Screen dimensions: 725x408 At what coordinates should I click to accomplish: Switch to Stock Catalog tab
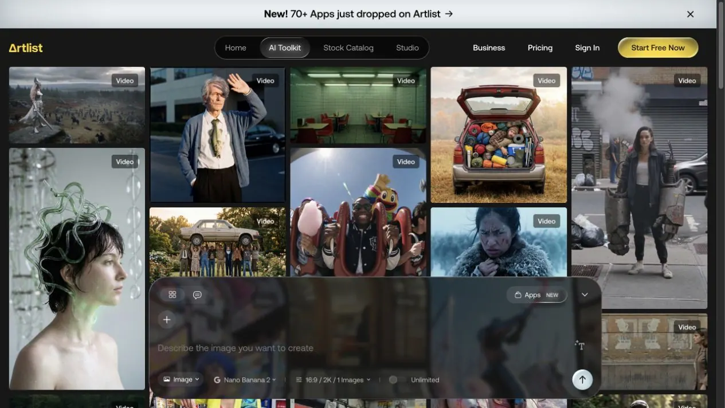pos(348,48)
